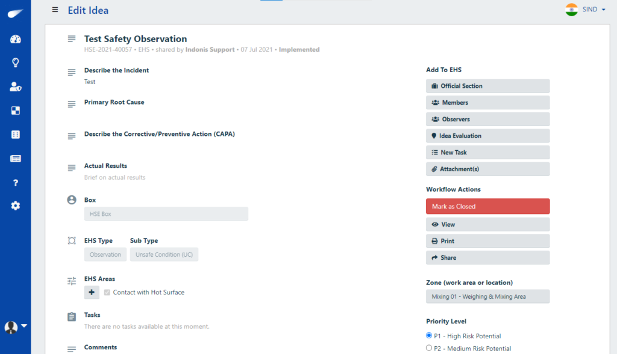The image size is (617, 354).
Task: Toggle Contact with Hot Surface checkbox
Action: click(107, 293)
